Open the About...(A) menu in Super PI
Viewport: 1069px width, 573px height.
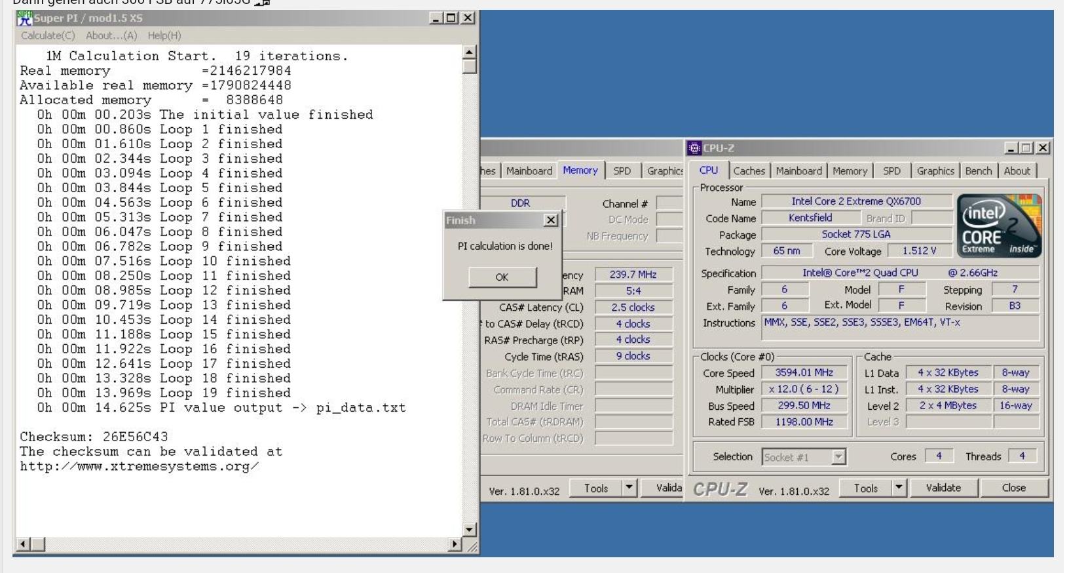[x=111, y=35]
